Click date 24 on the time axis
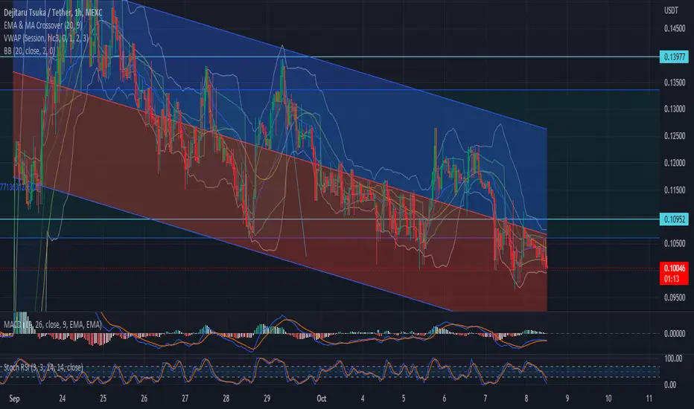694x409 pixels. point(62,399)
